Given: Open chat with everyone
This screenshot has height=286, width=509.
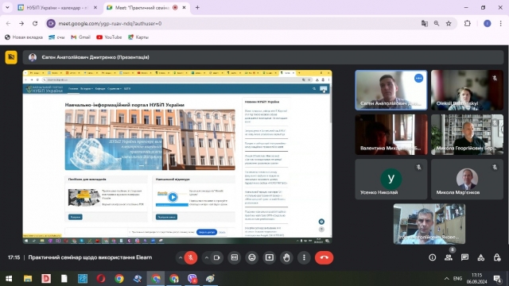Looking at the screenshot, I should pyautogui.click(x=464, y=257).
